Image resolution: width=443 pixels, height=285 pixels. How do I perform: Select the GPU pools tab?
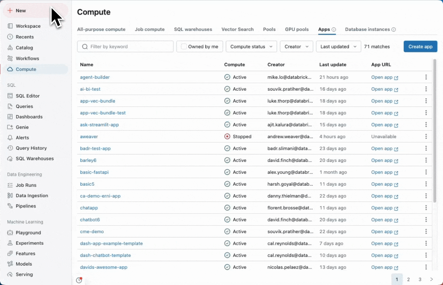pyautogui.click(x=297, y=29)
